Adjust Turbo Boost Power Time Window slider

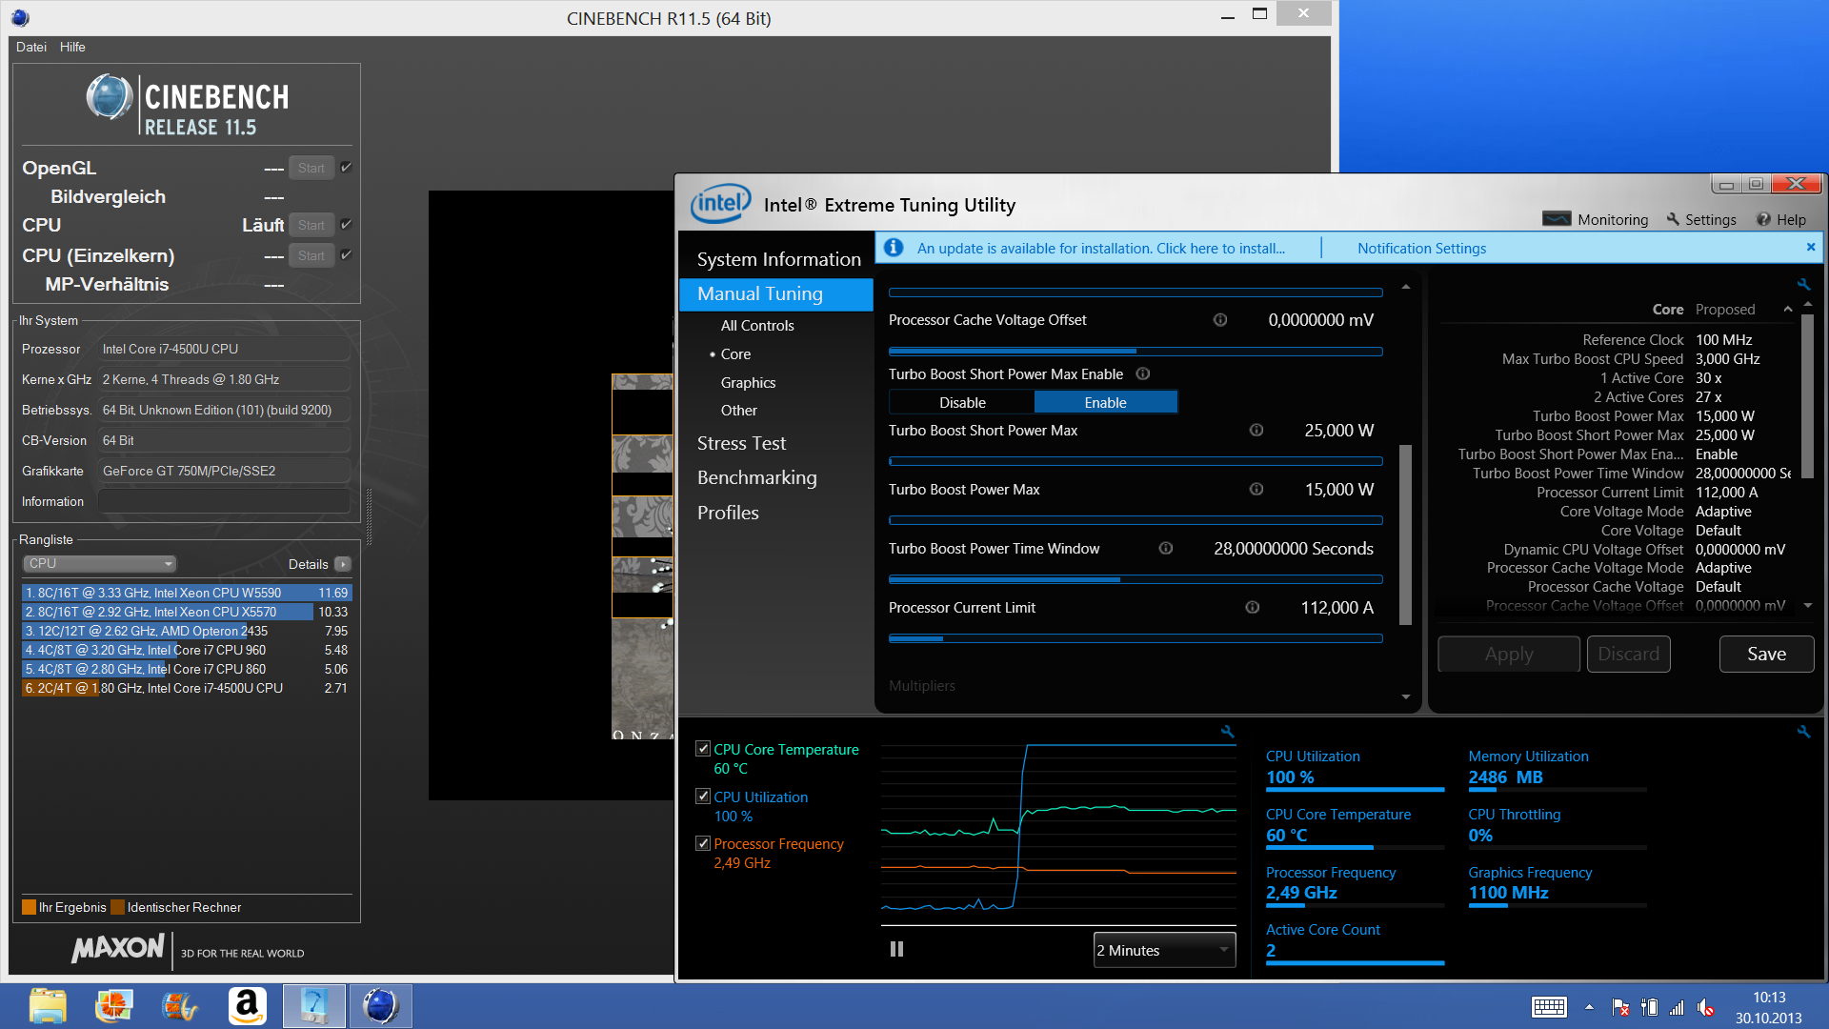pos(1136,579)
